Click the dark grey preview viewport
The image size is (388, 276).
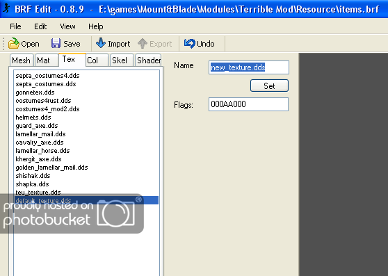point(343,164)
